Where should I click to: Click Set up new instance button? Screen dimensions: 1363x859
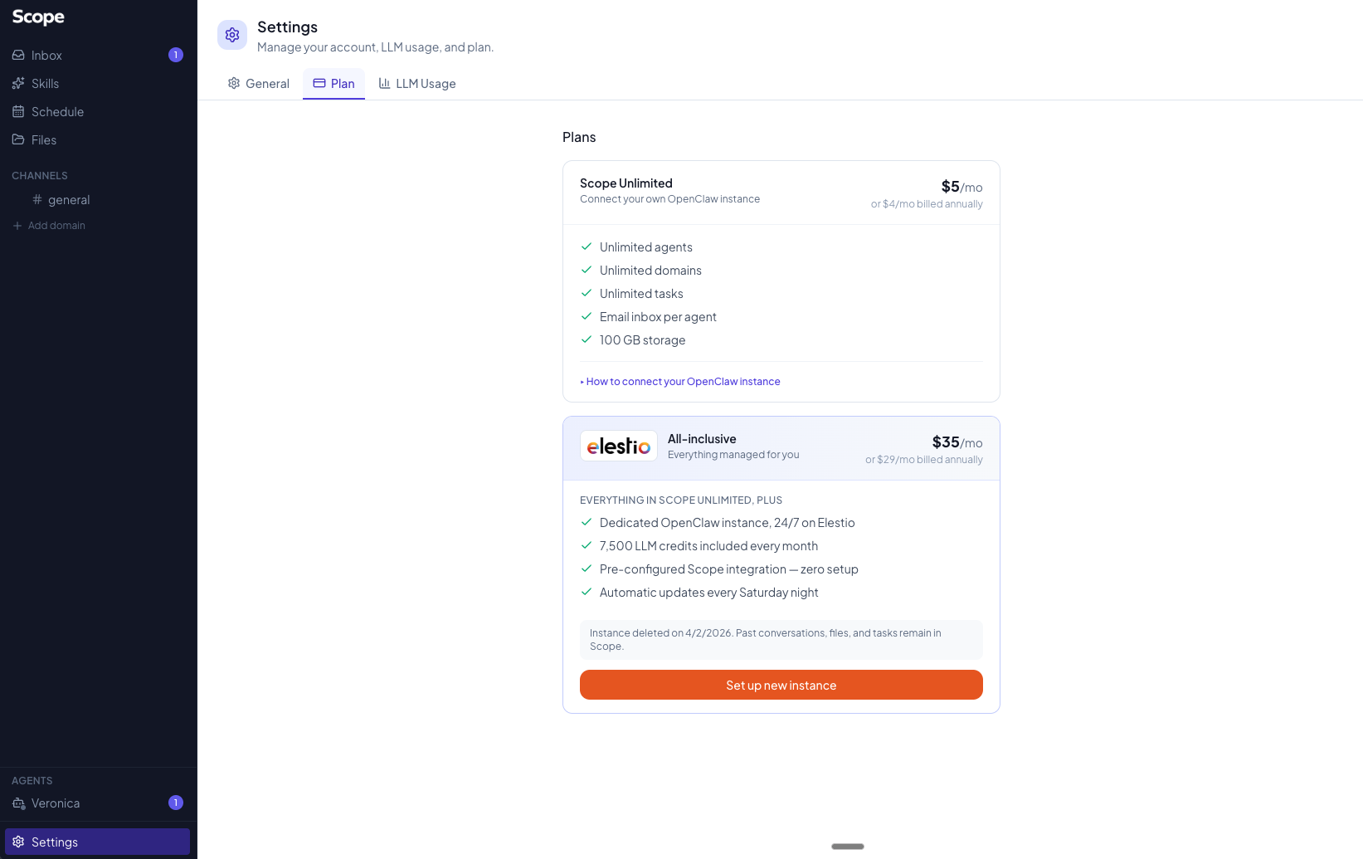781,686
